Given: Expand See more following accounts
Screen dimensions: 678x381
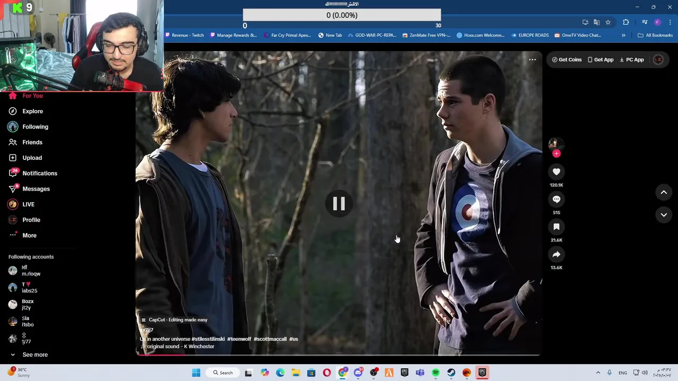Looking at the screenshot, I should (x=29, y=355).
